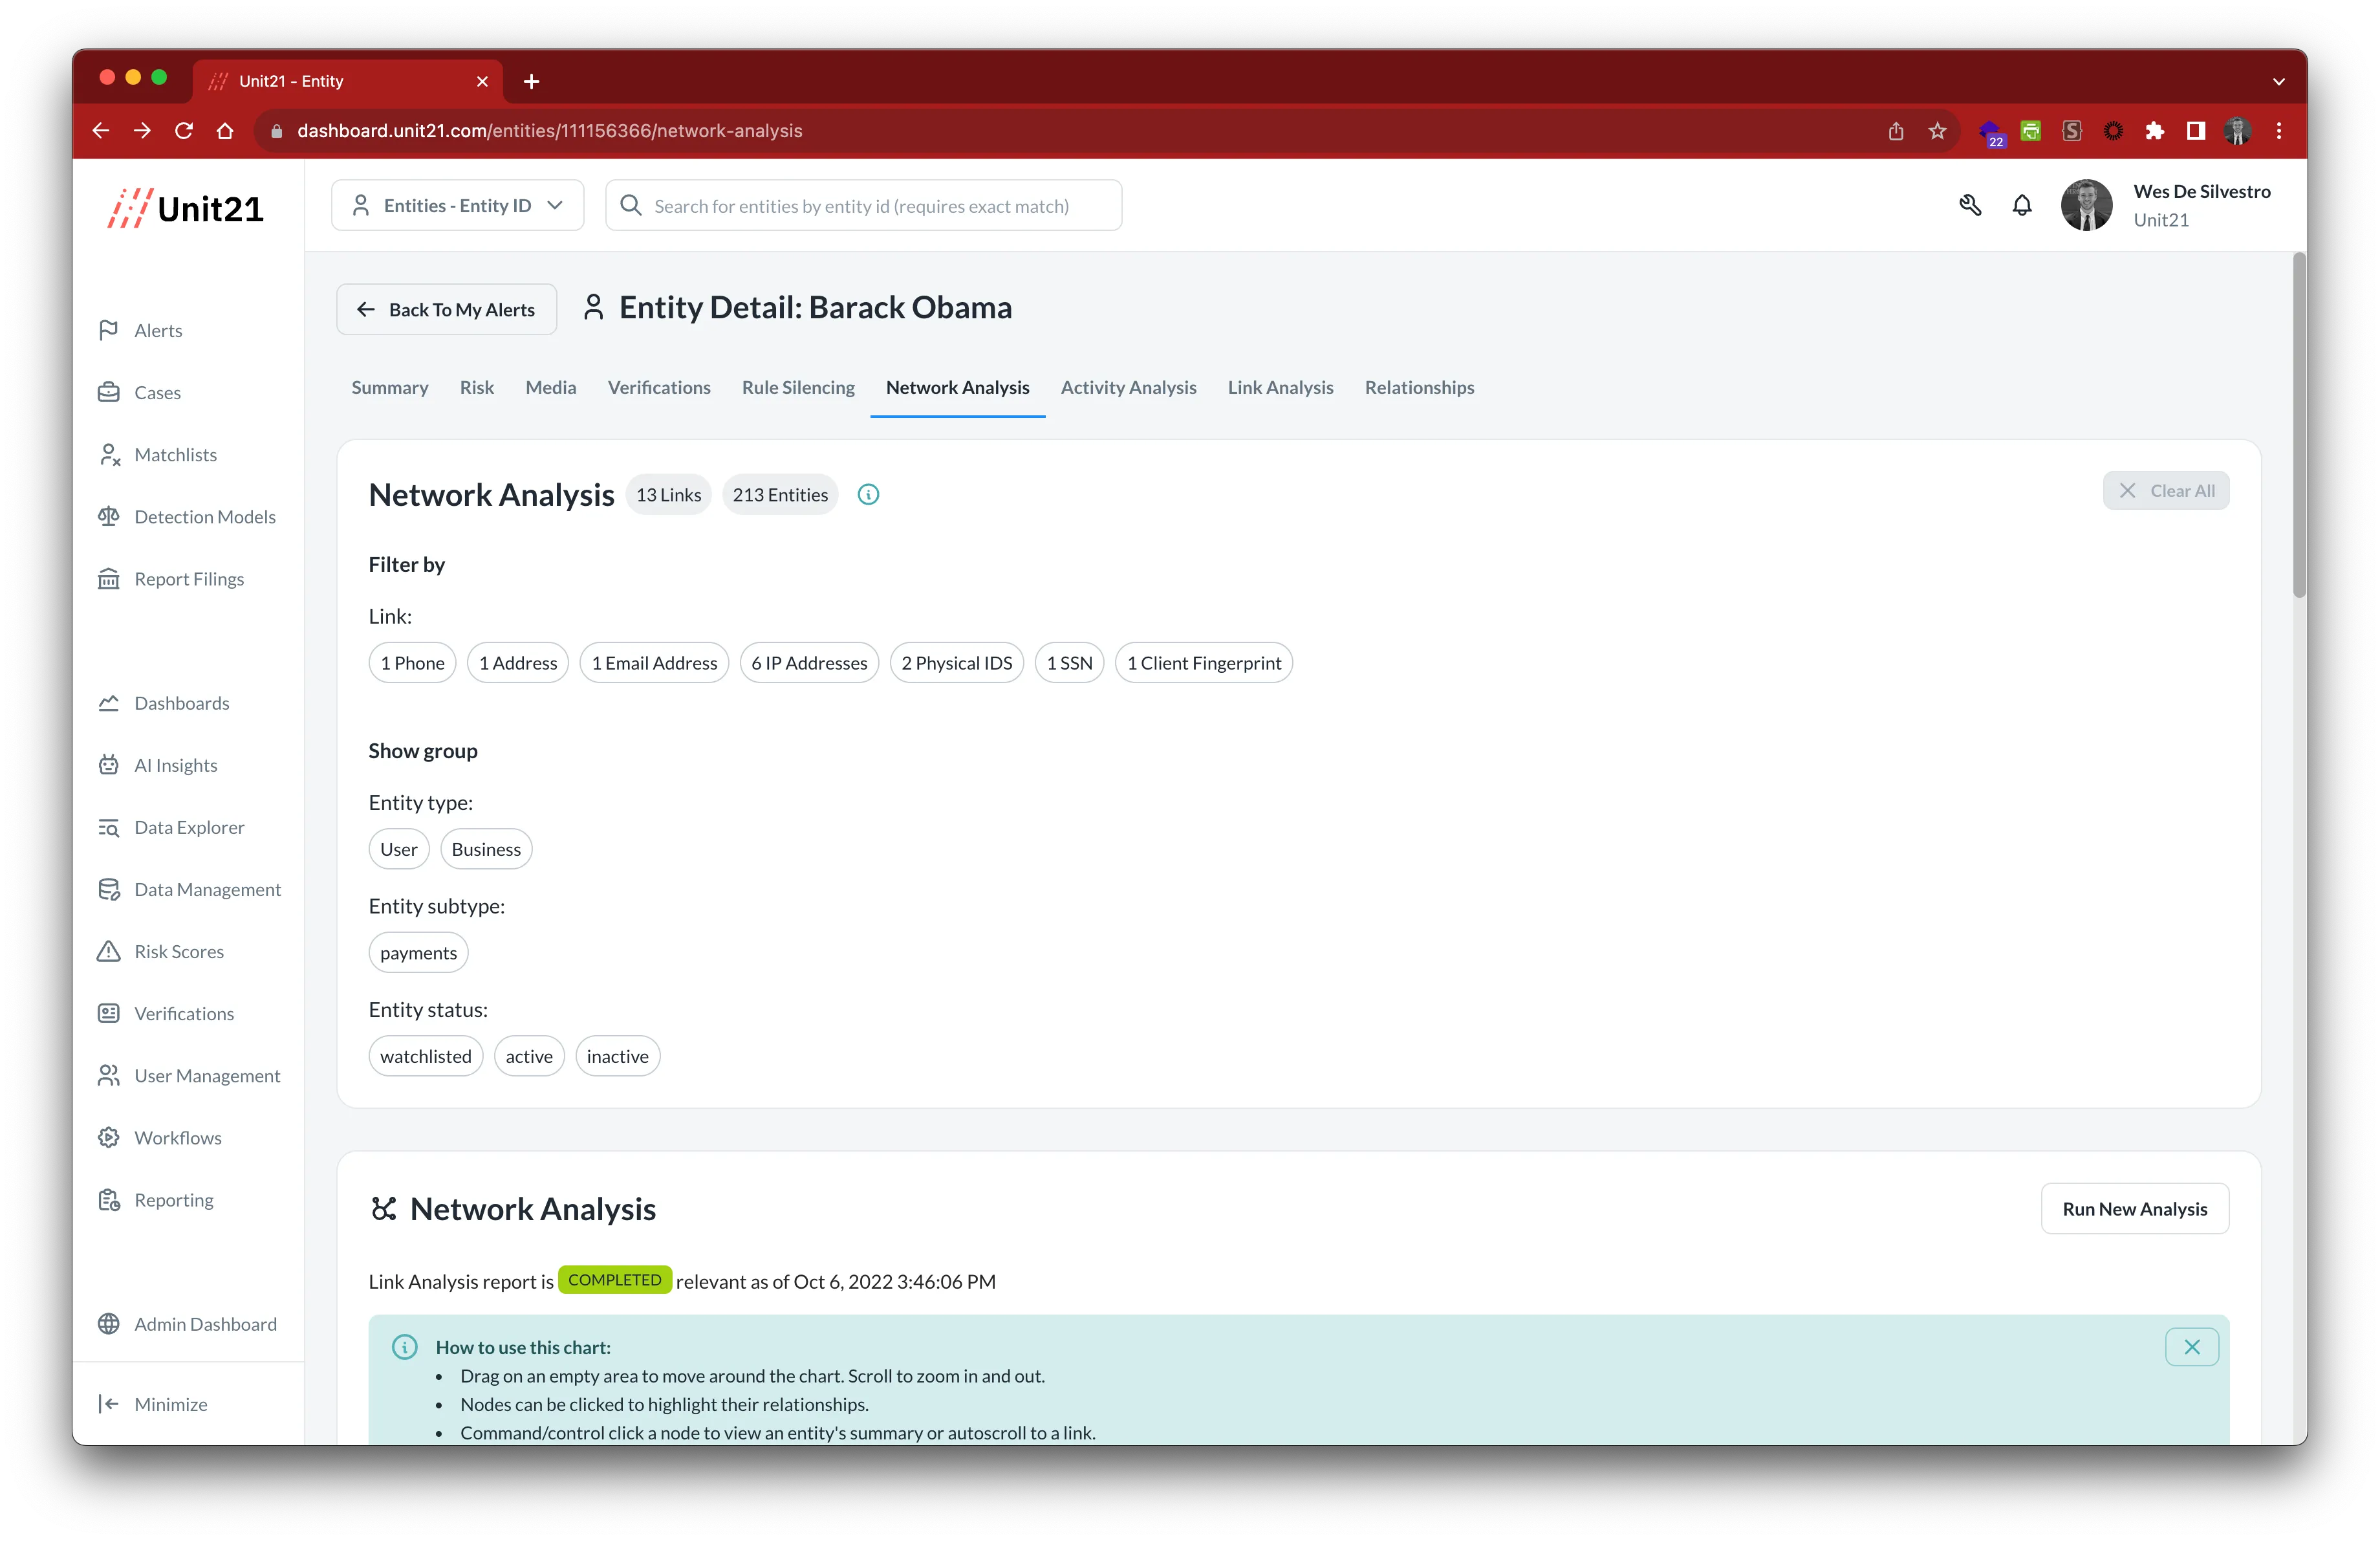Viewport: 2380px width, 1541px height.
Task: Click the Detection Models scales icon
Action: tap(109, 517)
